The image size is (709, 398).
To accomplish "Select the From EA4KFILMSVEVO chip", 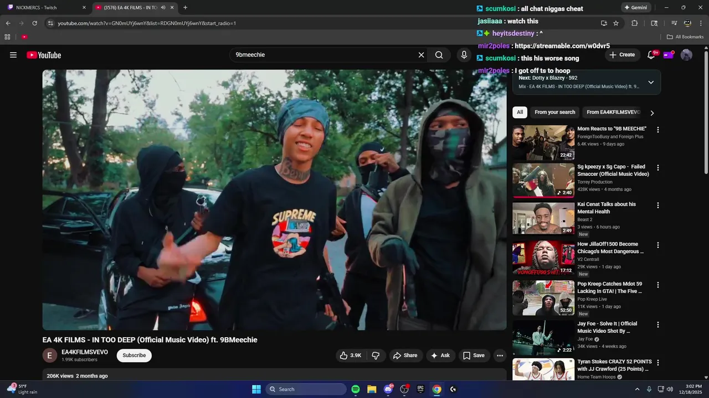I will click(x=613, y=112).
